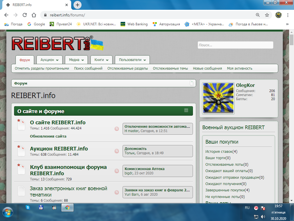The image size is (294, 221).
Task: Reload the page with browser refresh button
Action: (25, 15)
